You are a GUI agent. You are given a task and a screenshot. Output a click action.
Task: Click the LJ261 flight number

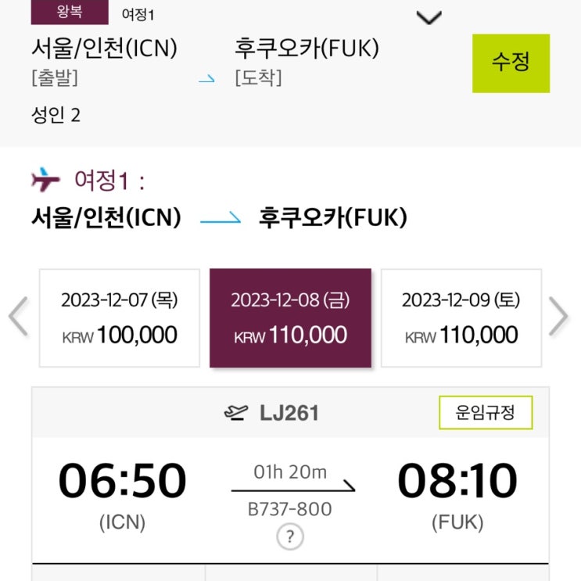point(289,413)
